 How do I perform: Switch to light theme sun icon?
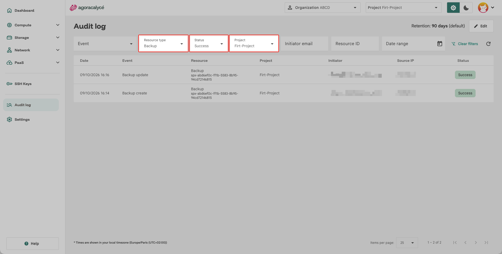pos(453,8)
